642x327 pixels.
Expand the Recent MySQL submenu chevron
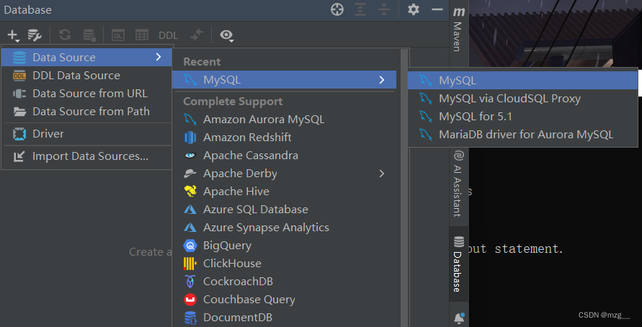pyautogui.click(x=382, y=80)
